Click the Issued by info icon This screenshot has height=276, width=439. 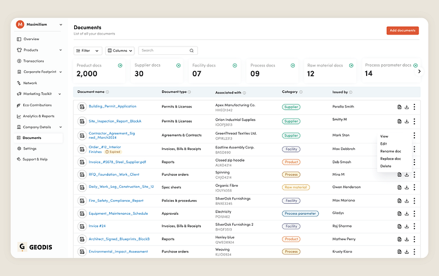point(351,92)
